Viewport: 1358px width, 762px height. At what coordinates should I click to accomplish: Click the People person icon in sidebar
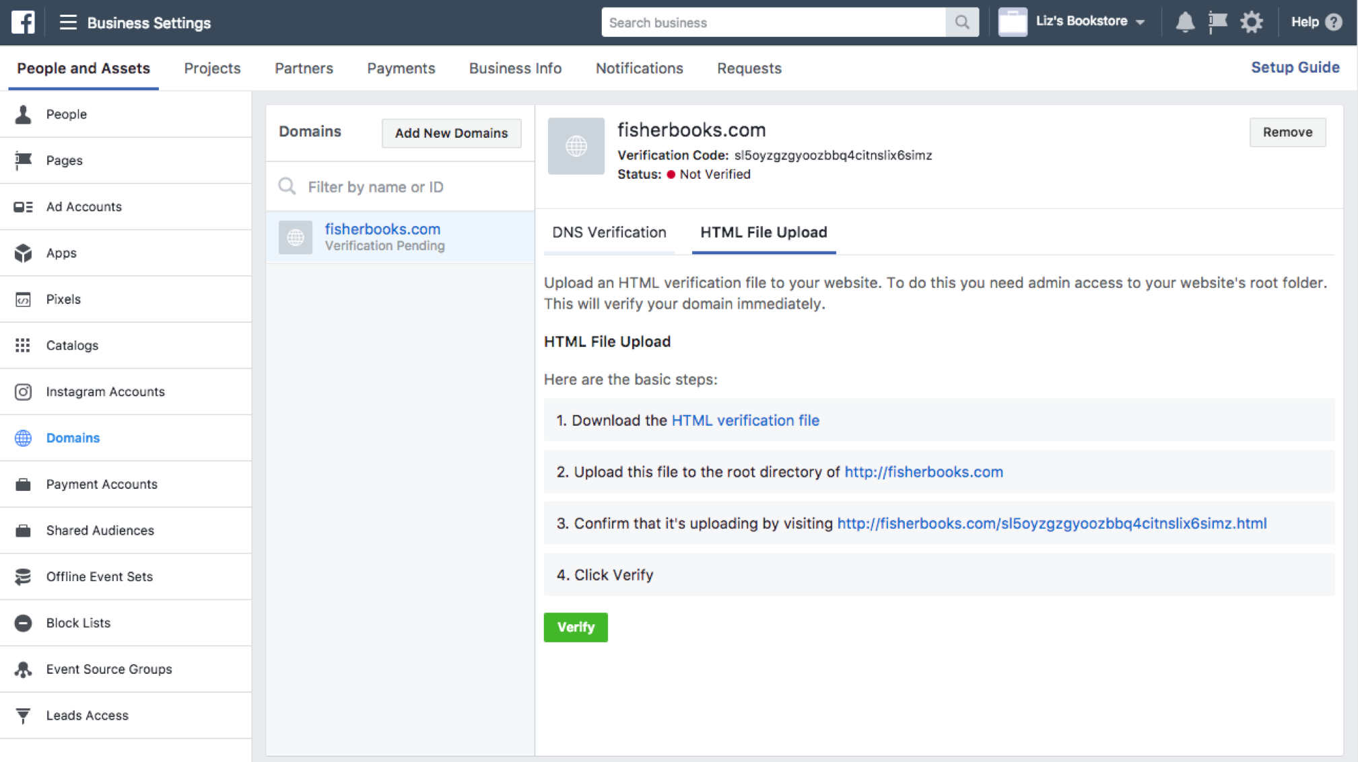[x=23, y=114]
